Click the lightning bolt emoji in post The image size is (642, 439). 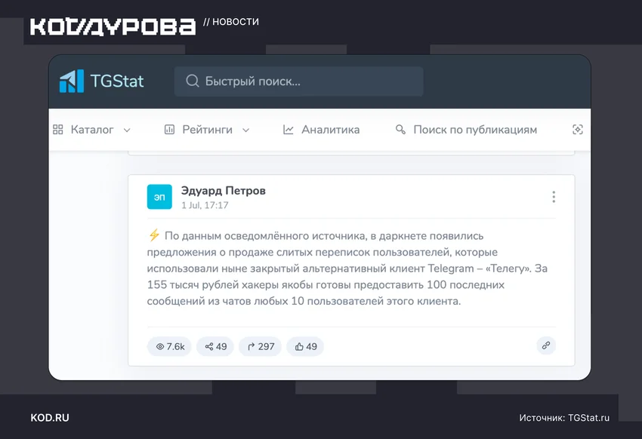tap(154, 235)
